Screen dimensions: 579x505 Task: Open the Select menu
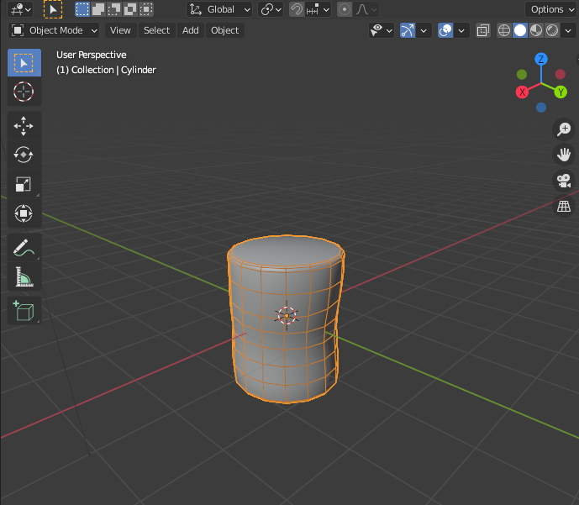click(x=156, y=30)
